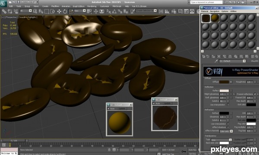Click Update button in 02 - Default preview window
The image size is (259, 155).
[x=122, y=109]
